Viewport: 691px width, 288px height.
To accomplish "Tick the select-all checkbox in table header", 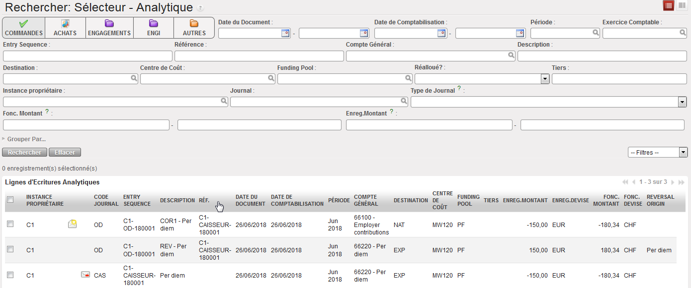I will coord(10,200).
